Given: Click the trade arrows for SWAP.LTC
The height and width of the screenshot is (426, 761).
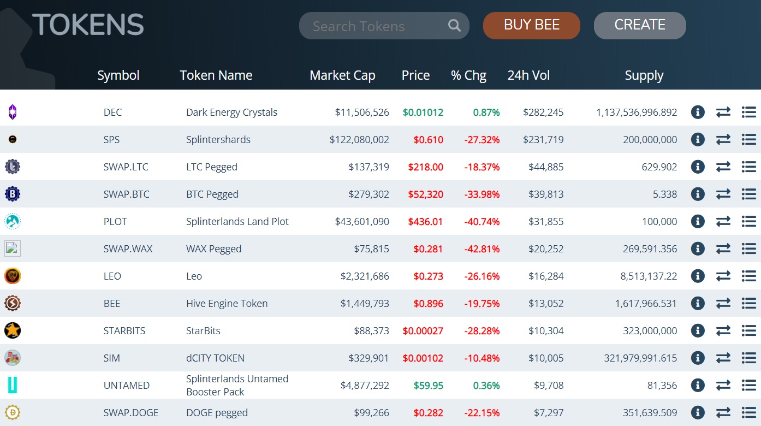Looking at the screenshot, I should click(x=723, y=167).
